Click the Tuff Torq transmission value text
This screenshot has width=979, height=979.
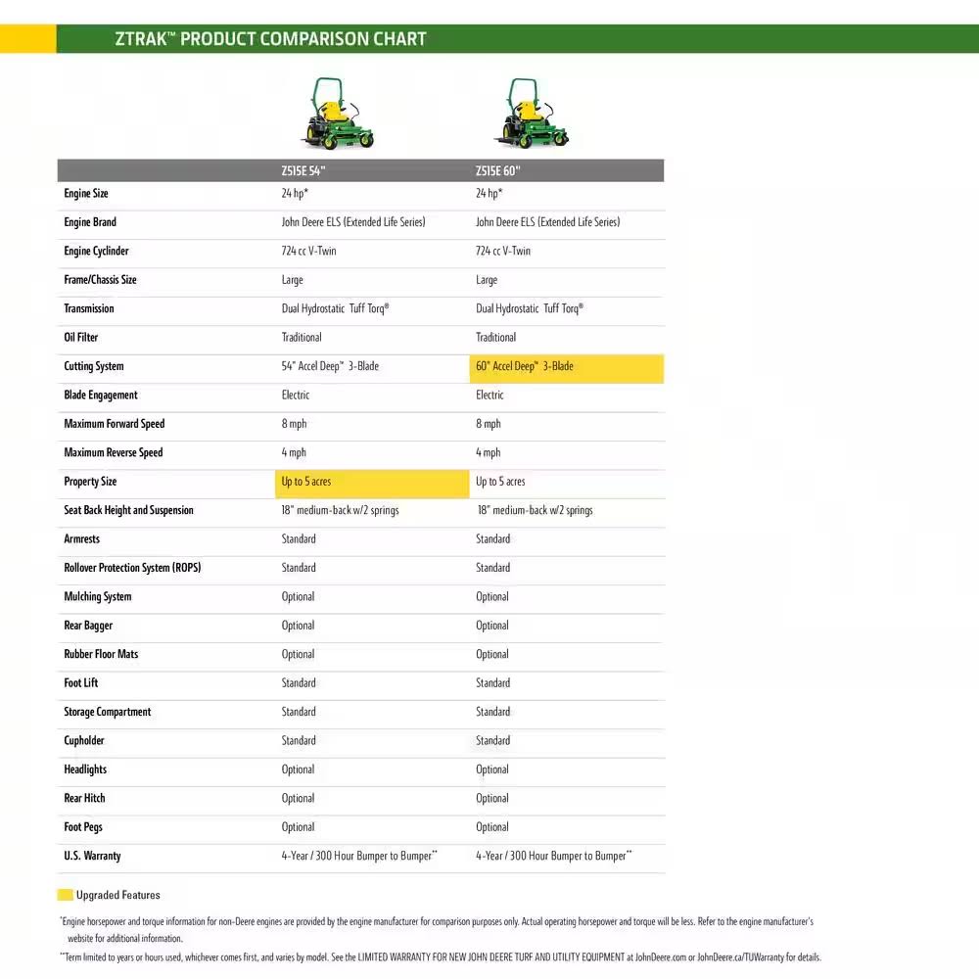tap(333, 308)
